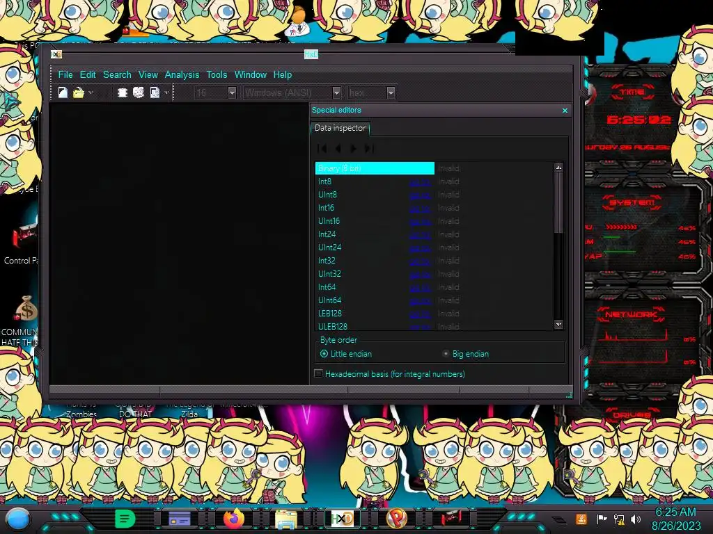Open a file using the yellow folder icon
Image resolution: width=713 pixels, height=534 pixels.
pos(78,92)
